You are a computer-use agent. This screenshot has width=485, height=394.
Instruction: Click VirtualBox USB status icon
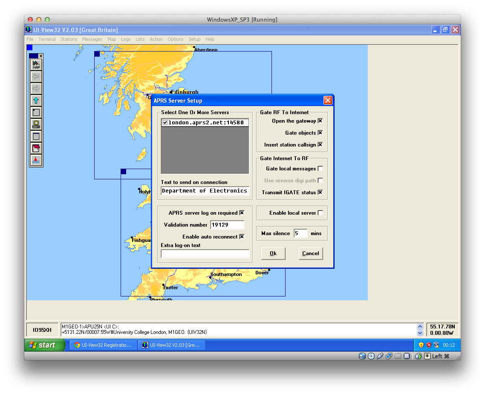pyautogui.click(x=380, y=356)
